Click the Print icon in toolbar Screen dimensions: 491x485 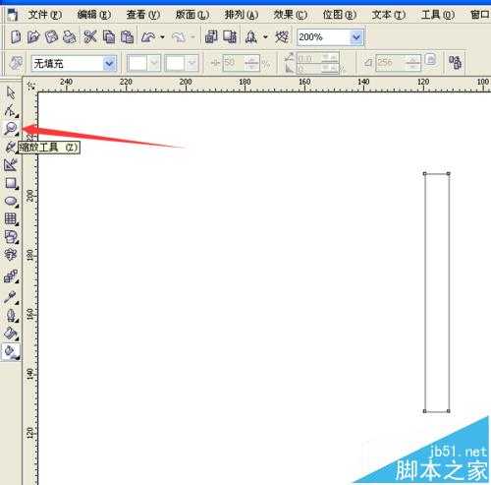point(69,37)
